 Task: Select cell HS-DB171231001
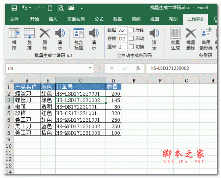pos(80,107)
